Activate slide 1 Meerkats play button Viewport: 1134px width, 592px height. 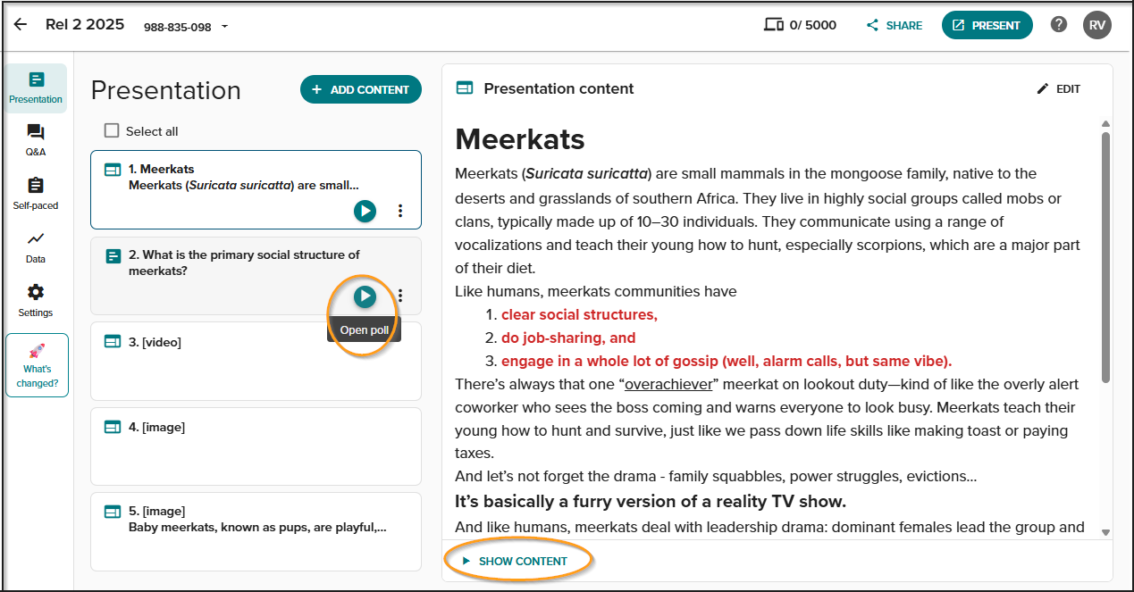point(365,211)
